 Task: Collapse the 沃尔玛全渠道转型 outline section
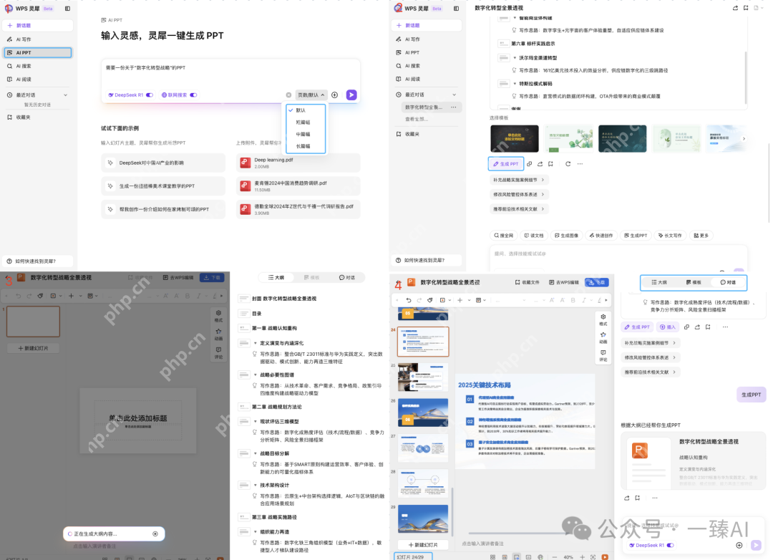click(515, 58)
